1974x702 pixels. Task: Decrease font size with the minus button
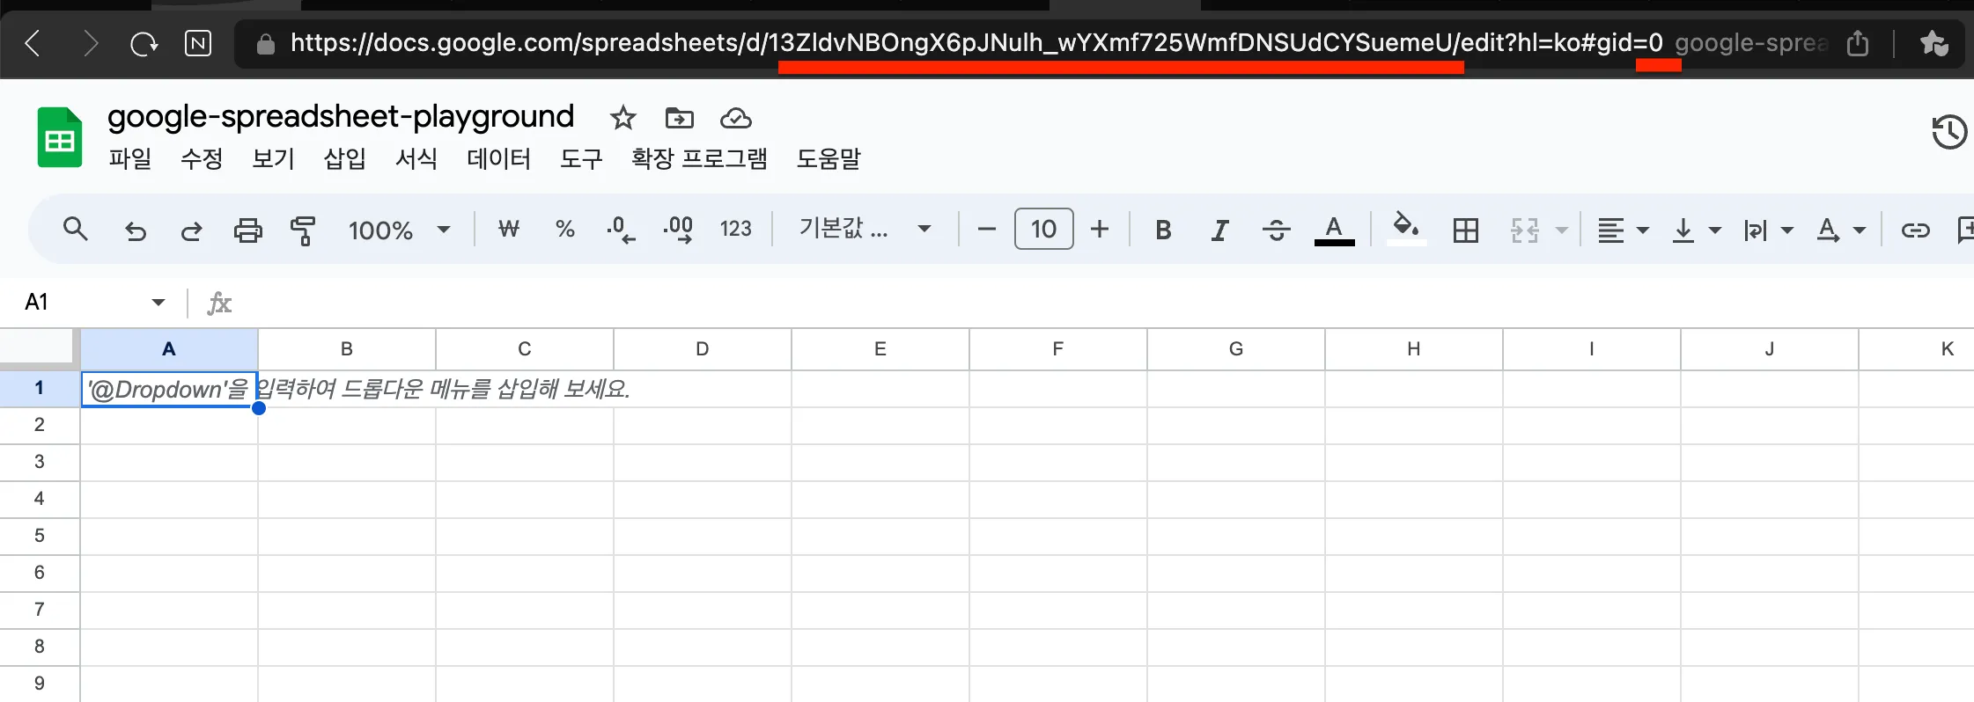tap(987, 230)
